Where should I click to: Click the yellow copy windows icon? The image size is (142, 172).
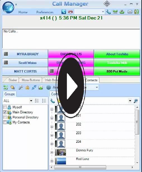13,87
